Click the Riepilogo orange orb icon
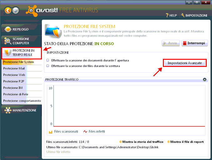 click(x=8, y=29)
